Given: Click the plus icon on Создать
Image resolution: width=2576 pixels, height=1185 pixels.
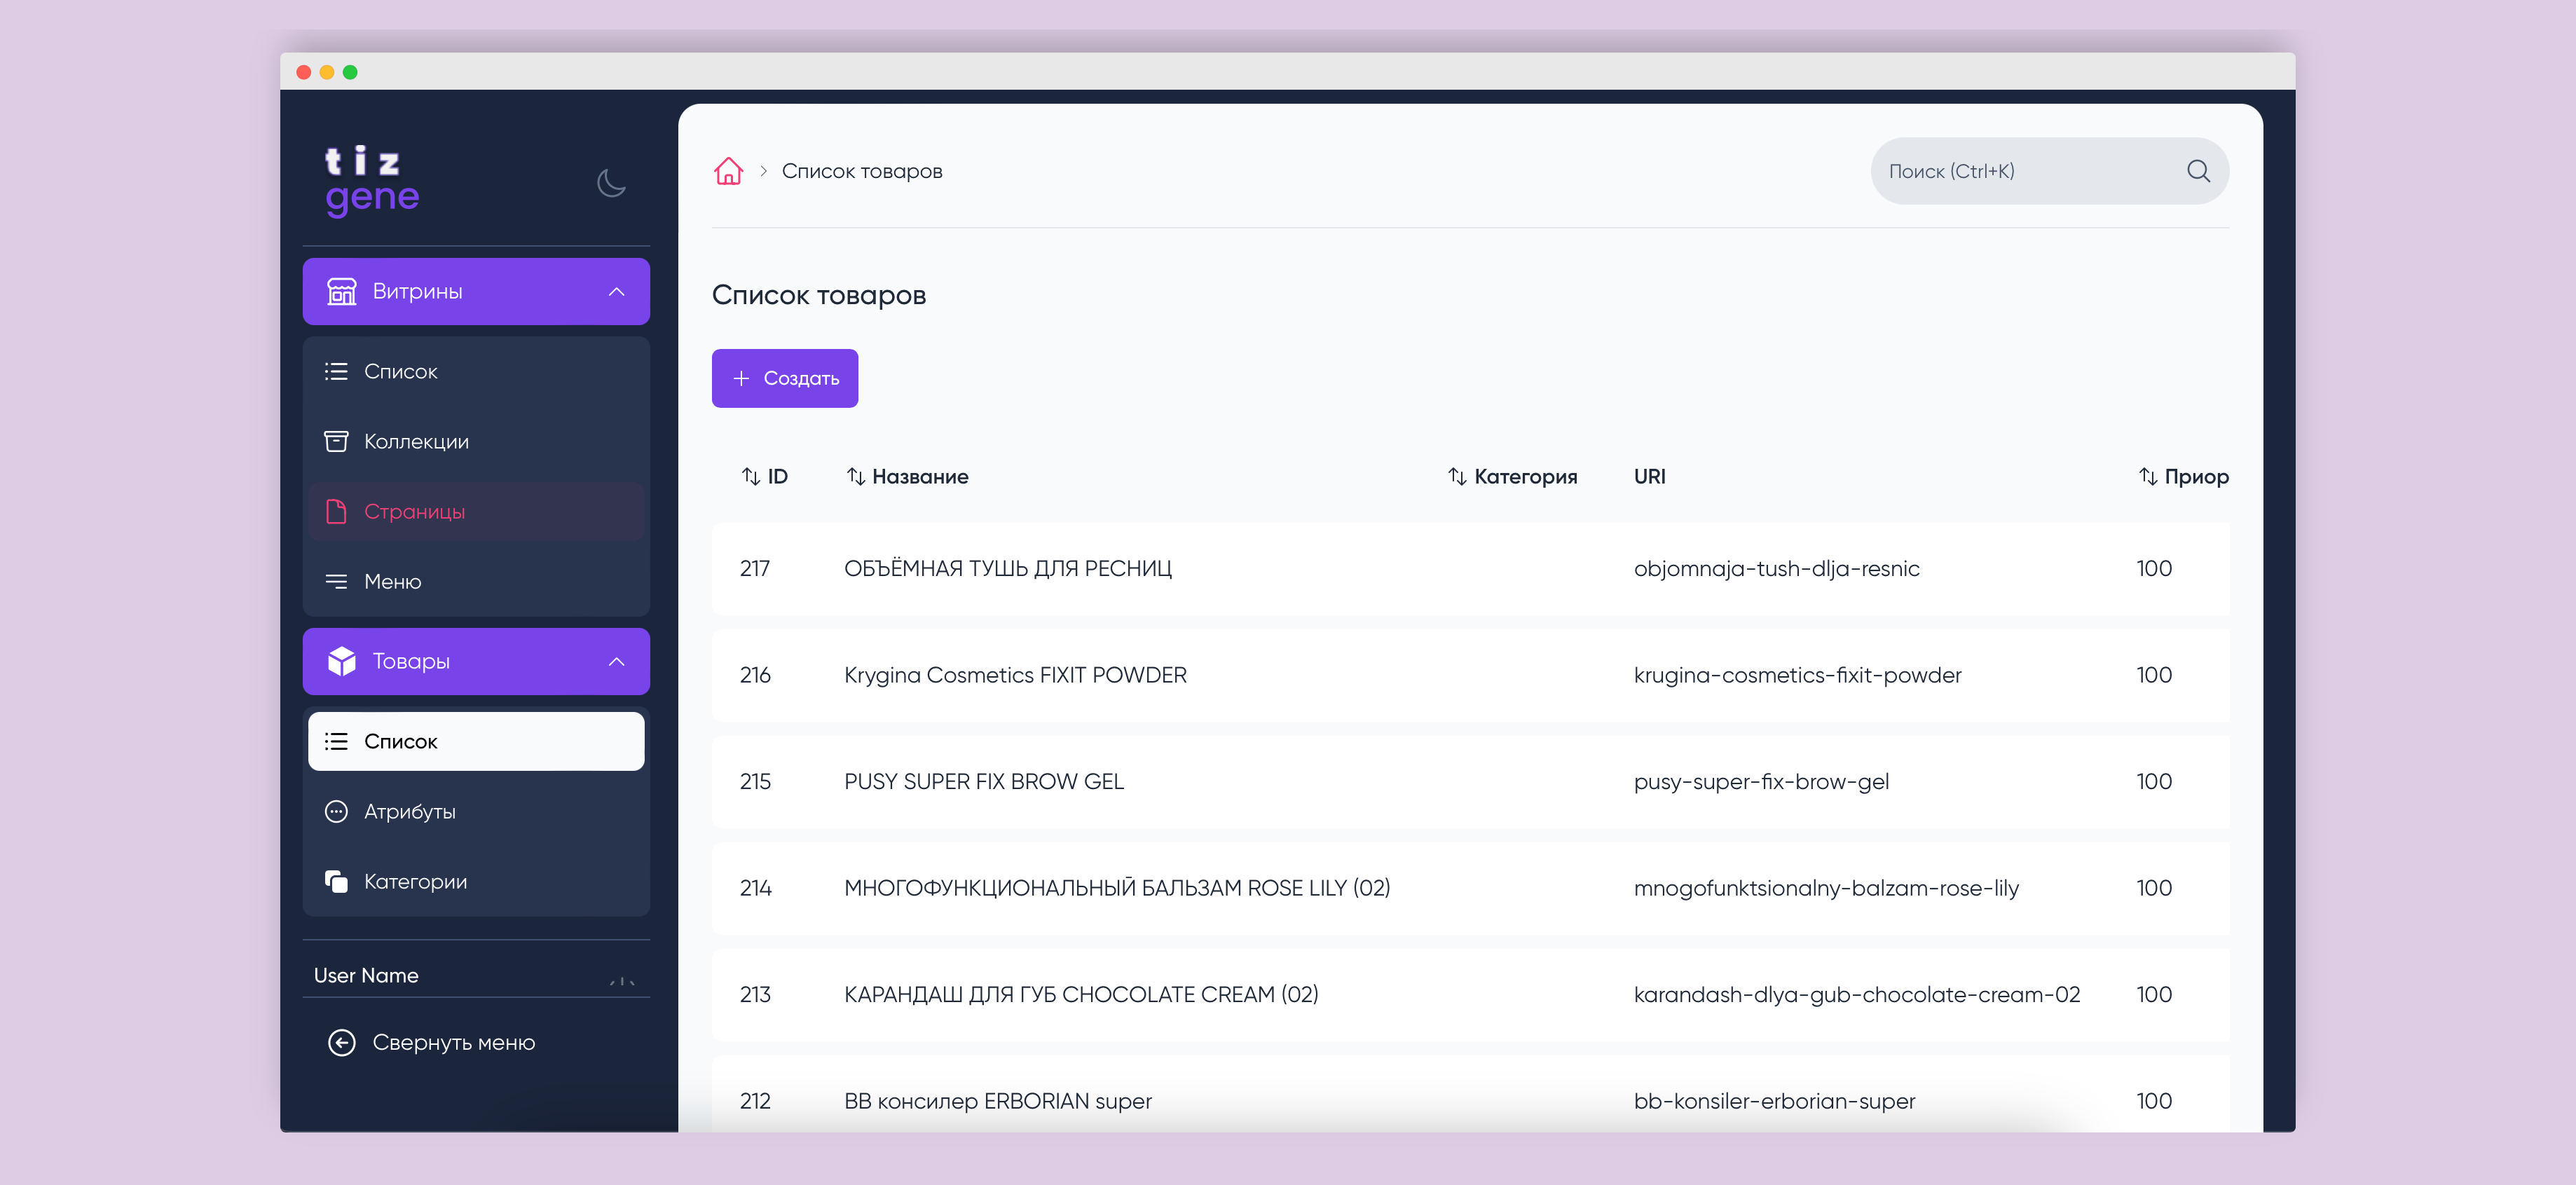Looking at the screenshot, I should [741, 378].
